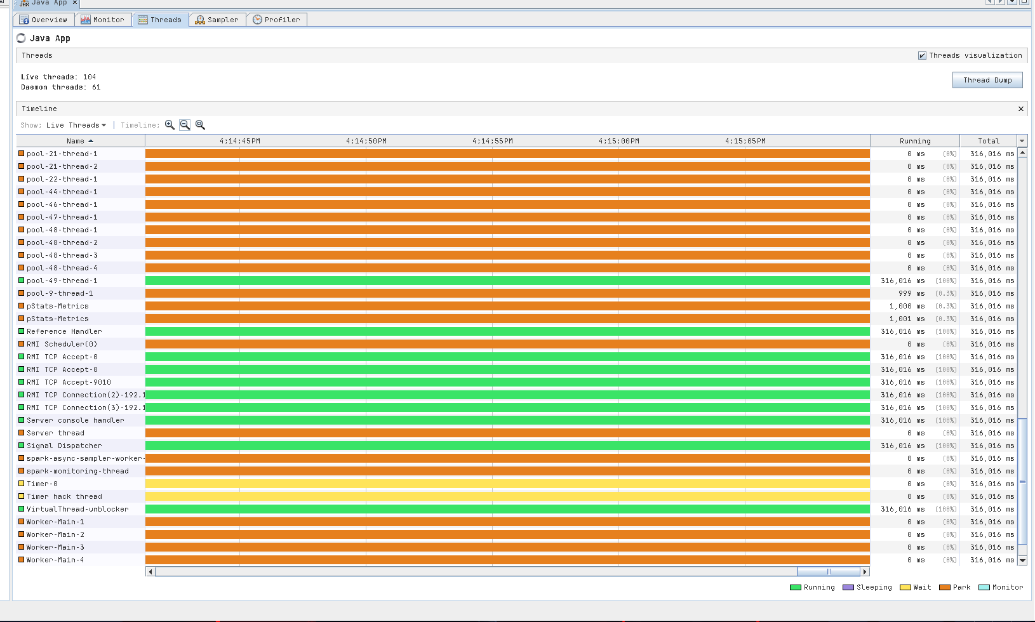
Task: Sort by the Running column header
Action: point(914,141)
